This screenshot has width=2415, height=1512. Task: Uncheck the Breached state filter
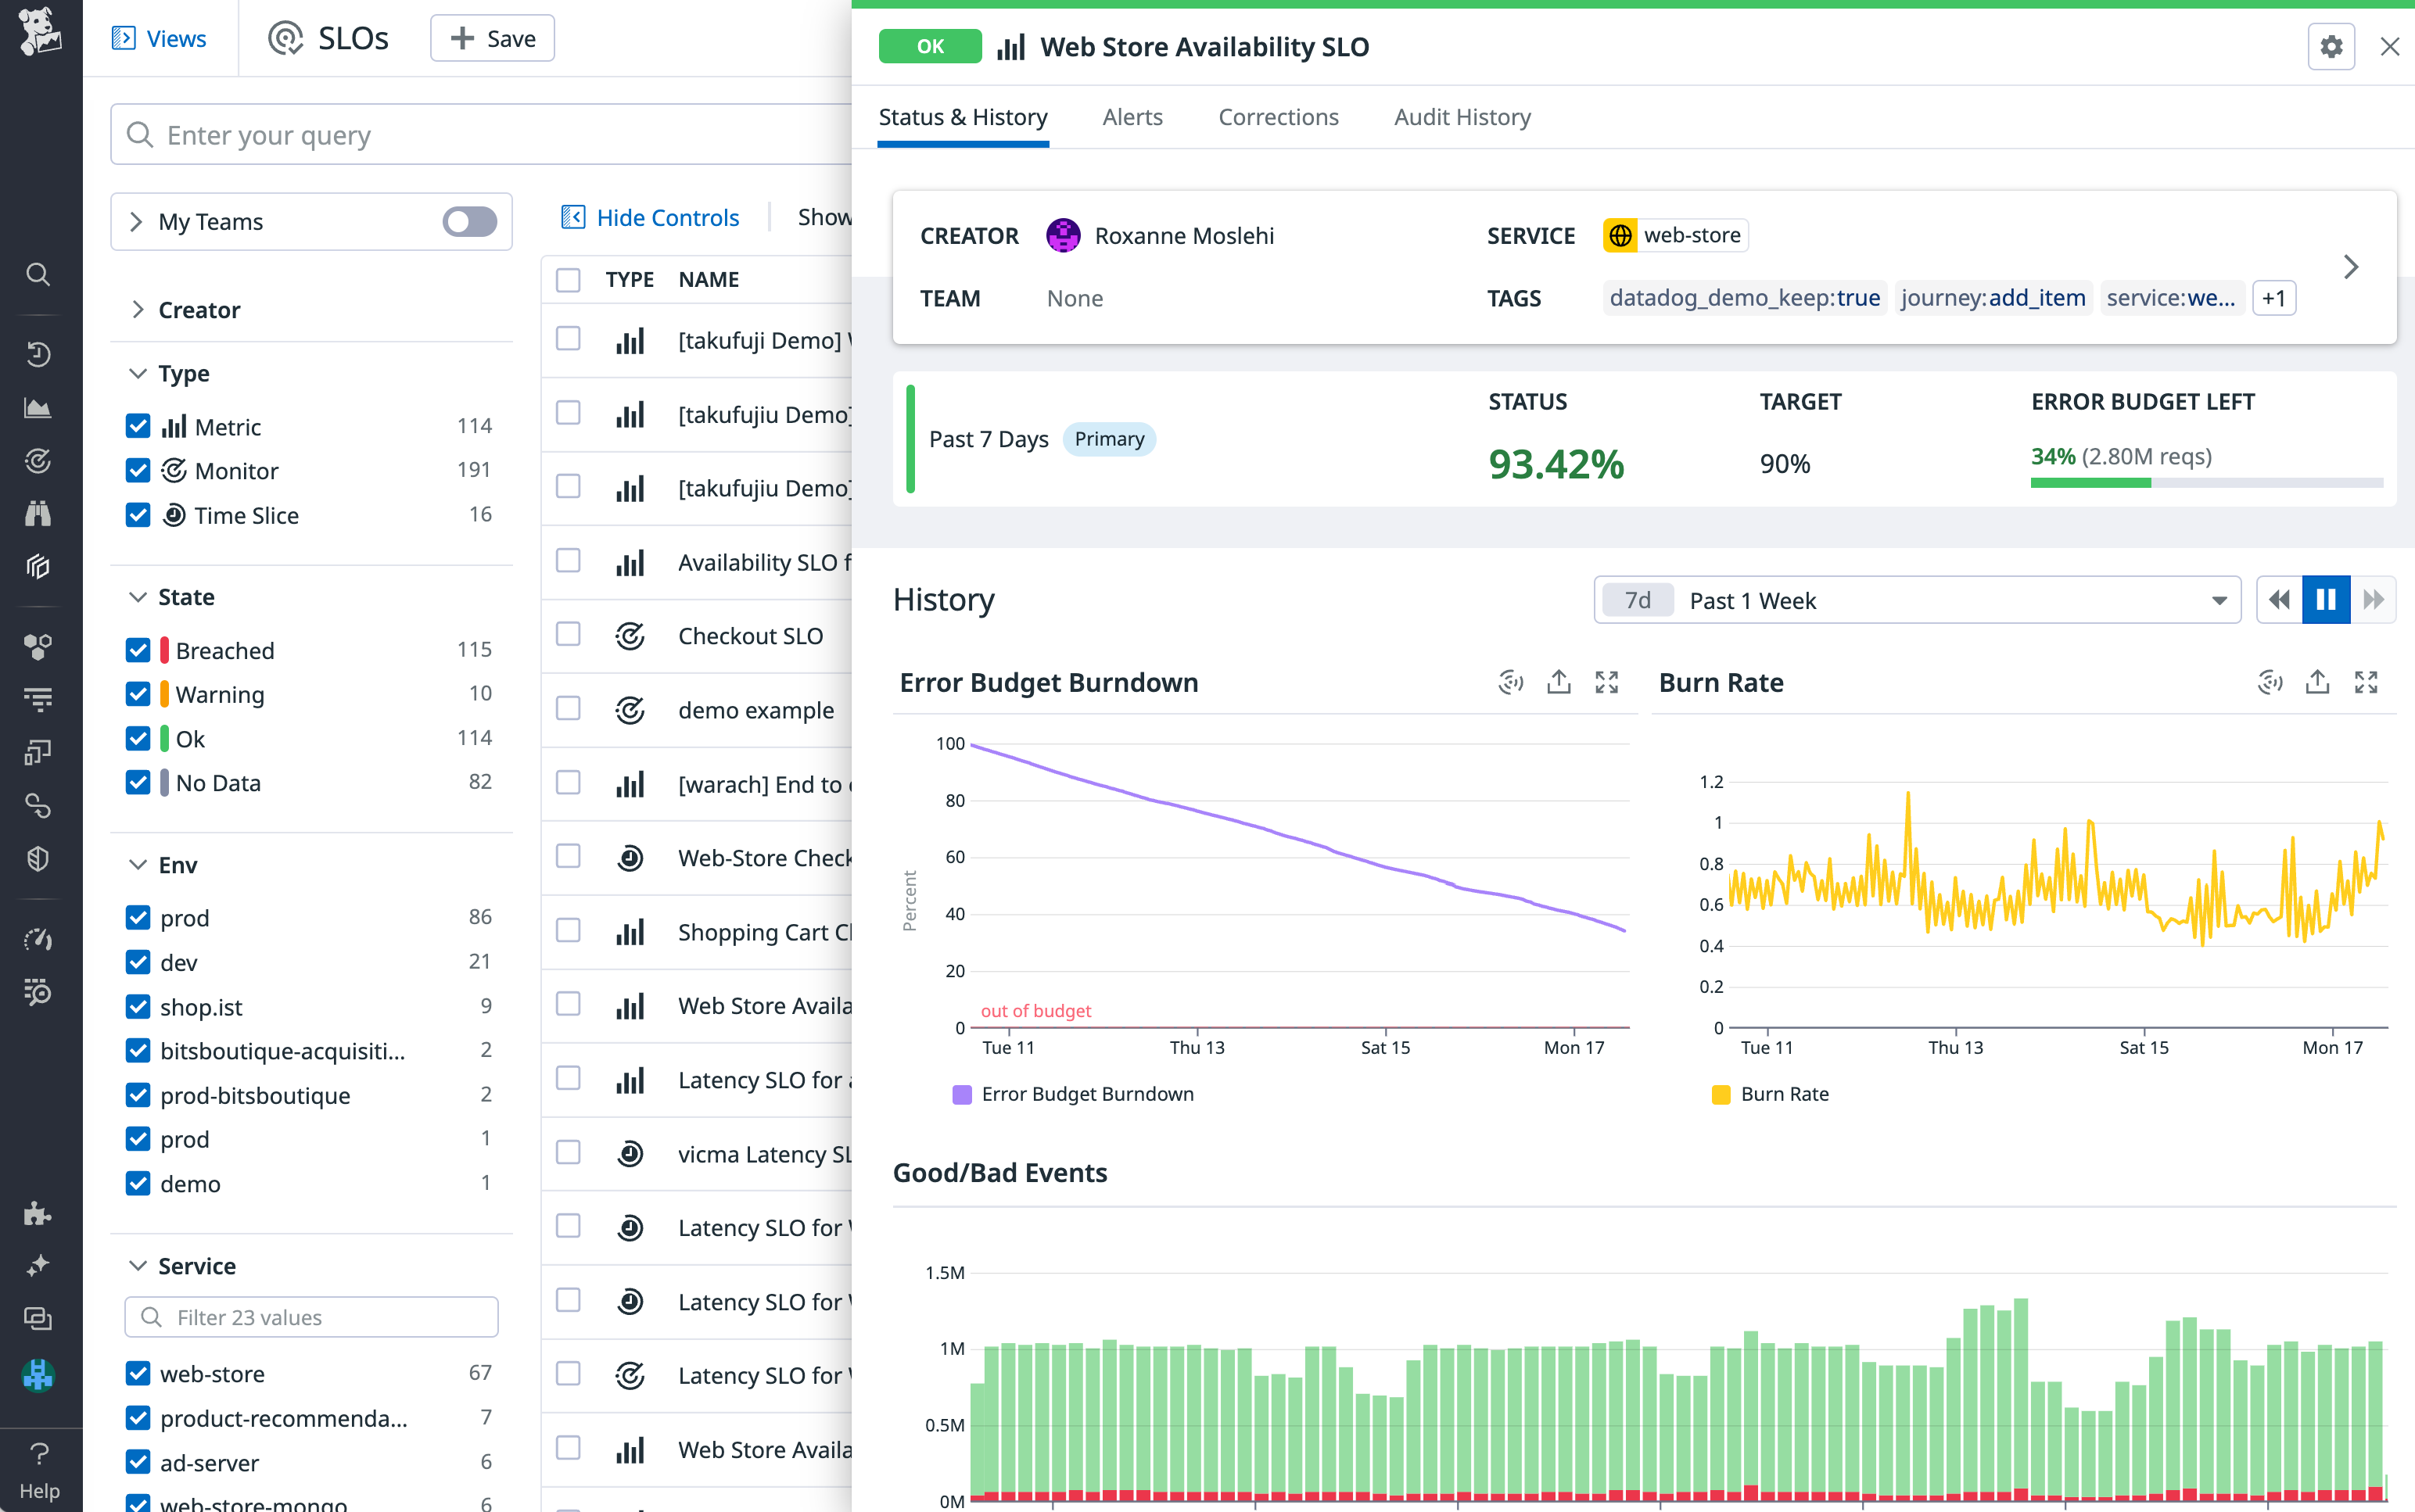tap(138, 649)
